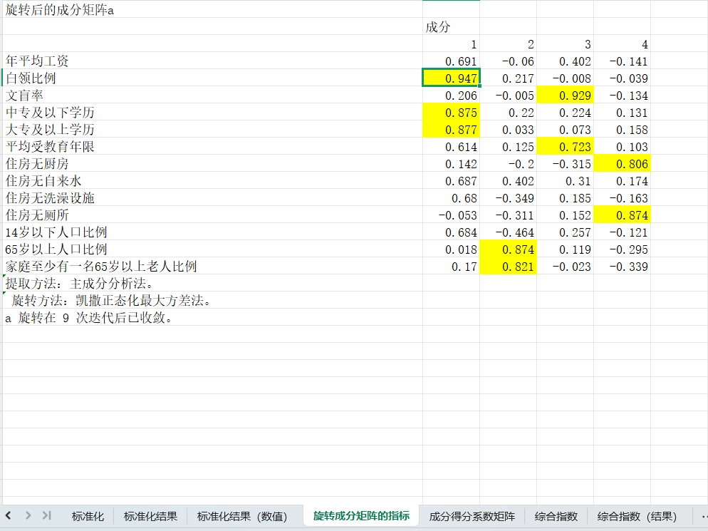Select the row label 14岁以下人口比例
This screenshot has height=531, width=708.
point(212,232)
